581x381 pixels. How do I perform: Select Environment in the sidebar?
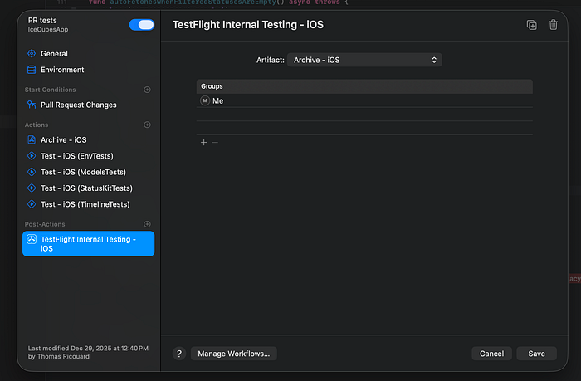88,70
